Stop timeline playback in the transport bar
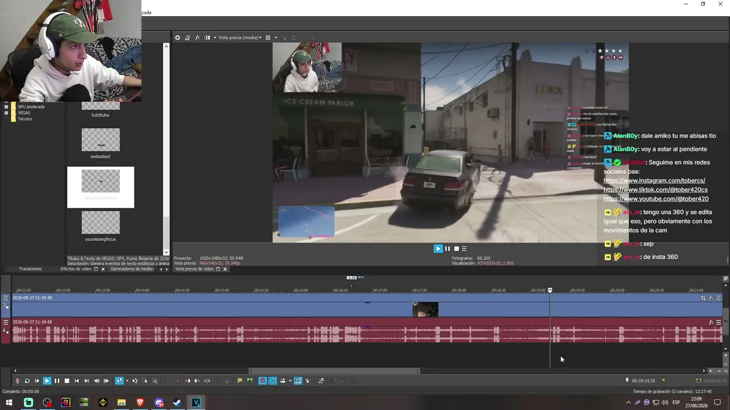Viewport: 730px width, 410px height. point(67,381)
